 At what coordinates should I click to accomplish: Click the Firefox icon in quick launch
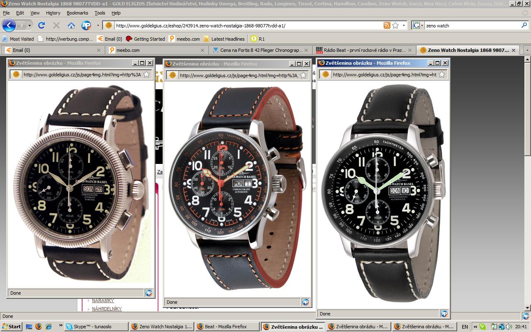(x=39, y=327)
